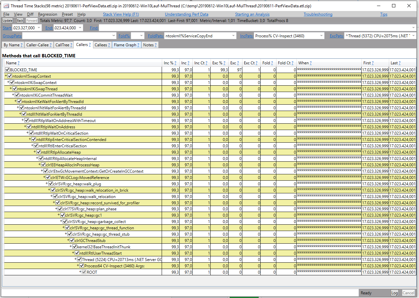This screenshot has height=298, width=419.
Task: Switch to the Flame Graph tab
Action: [x=127, y=45]
